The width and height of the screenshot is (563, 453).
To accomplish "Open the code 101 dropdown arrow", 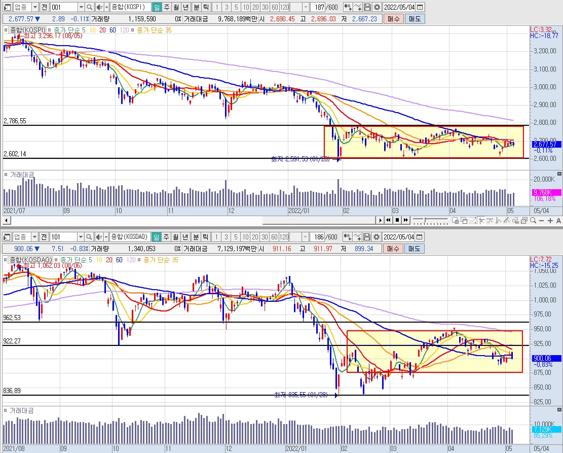I will 81,237.
